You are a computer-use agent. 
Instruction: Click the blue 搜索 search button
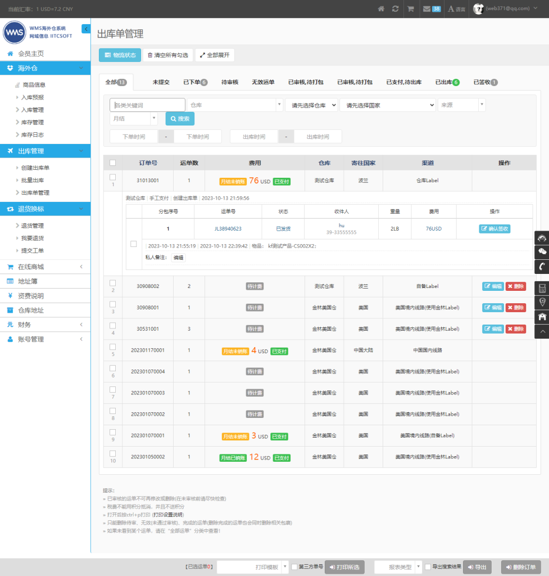click(x=180, y=119)
